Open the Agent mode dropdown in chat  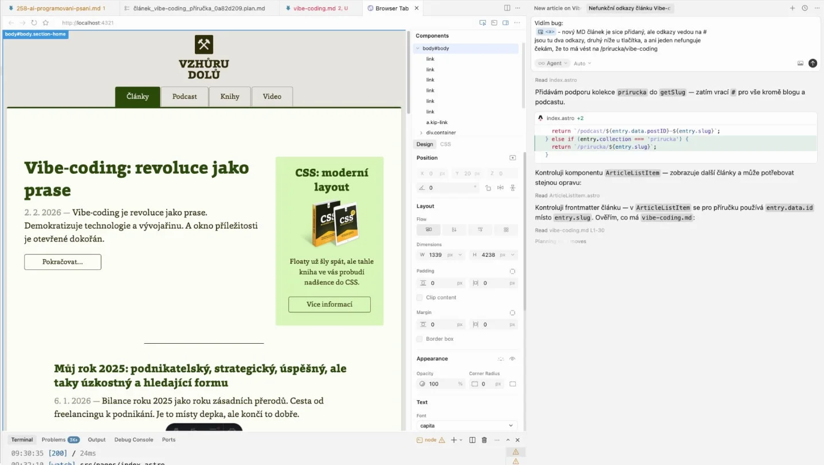click(551, 63)
